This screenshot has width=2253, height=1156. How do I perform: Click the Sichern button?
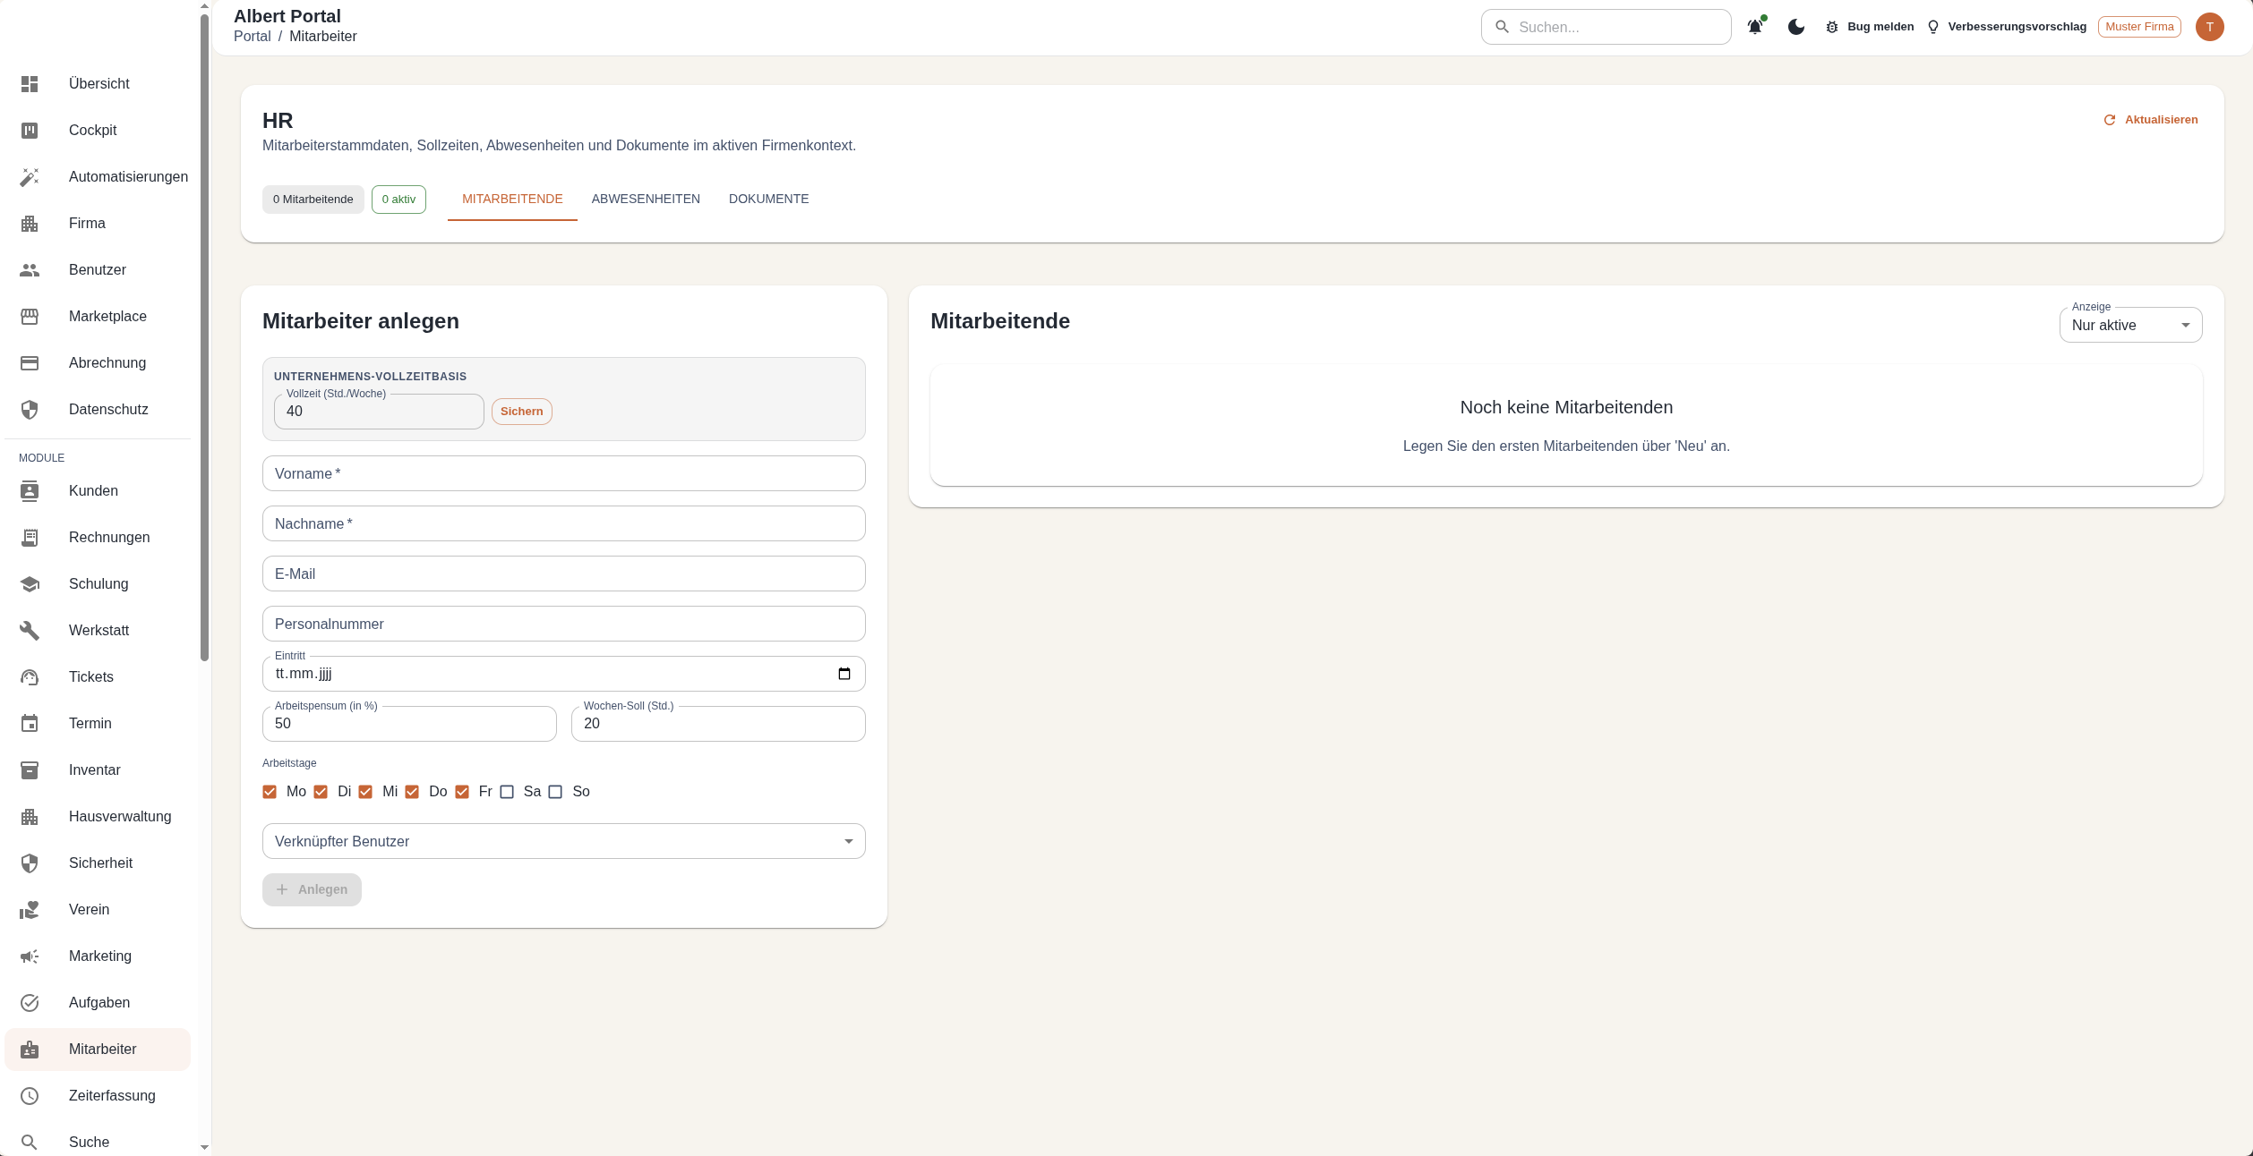[x=522, y=412]
